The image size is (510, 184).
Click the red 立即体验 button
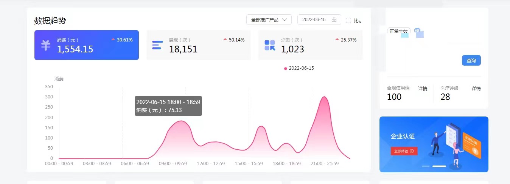[404, 151]
